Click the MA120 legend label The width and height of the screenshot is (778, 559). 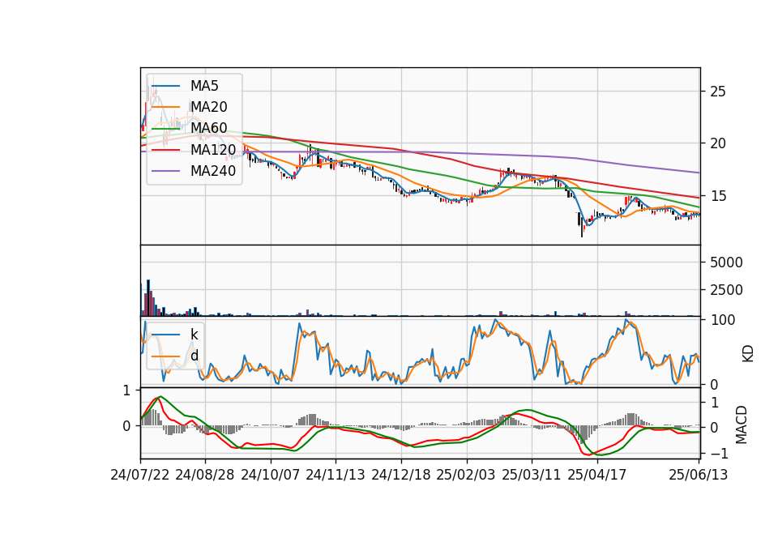(x=213, y=150)
